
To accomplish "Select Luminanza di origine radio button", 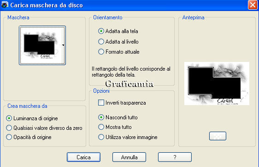I will [32, 118].
